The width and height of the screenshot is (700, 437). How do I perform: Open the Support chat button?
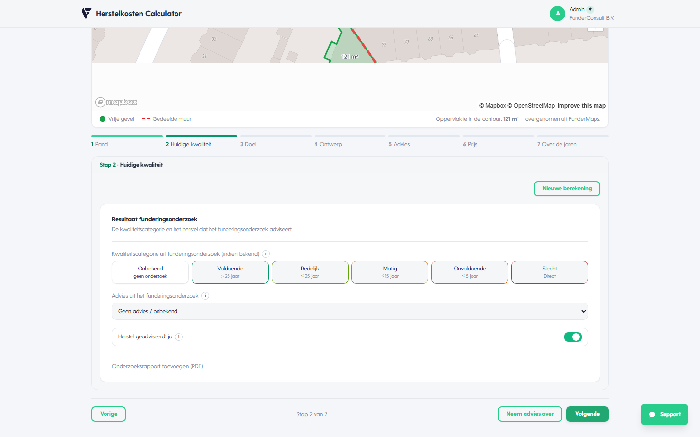click(x=665, y=415)
